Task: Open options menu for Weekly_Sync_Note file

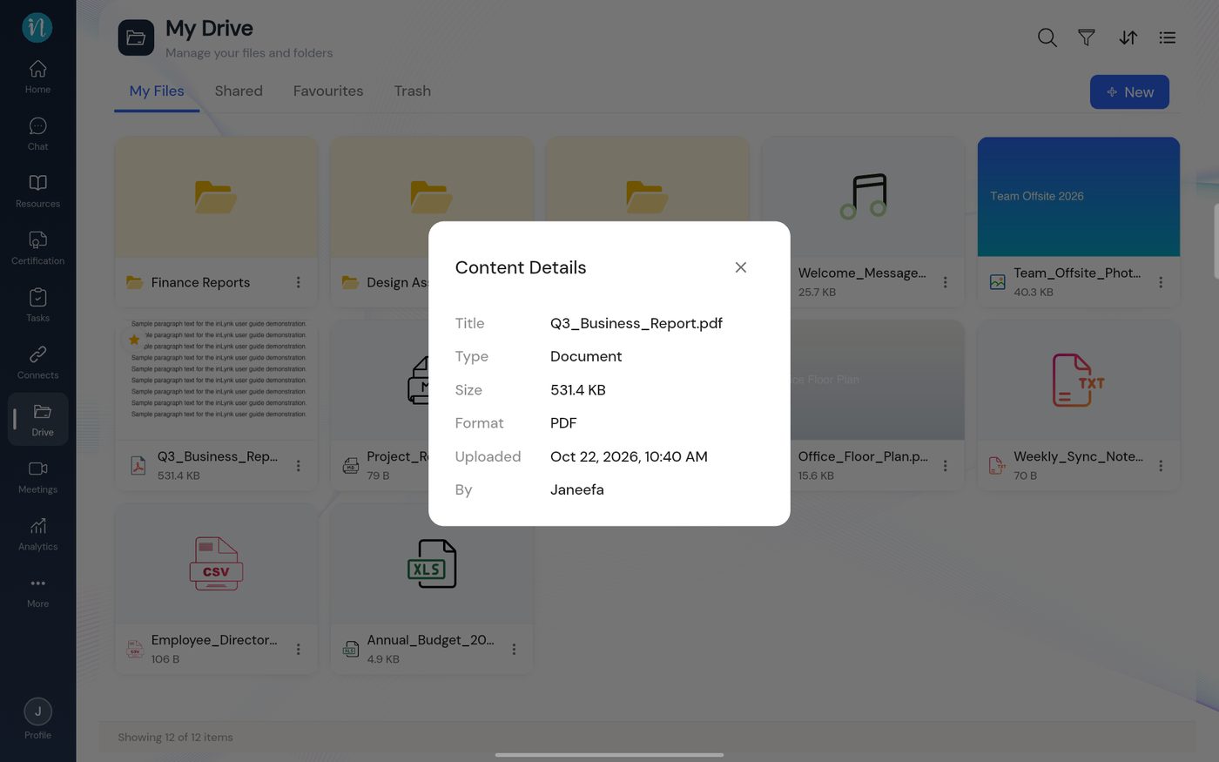Action: pos(1161,466)
